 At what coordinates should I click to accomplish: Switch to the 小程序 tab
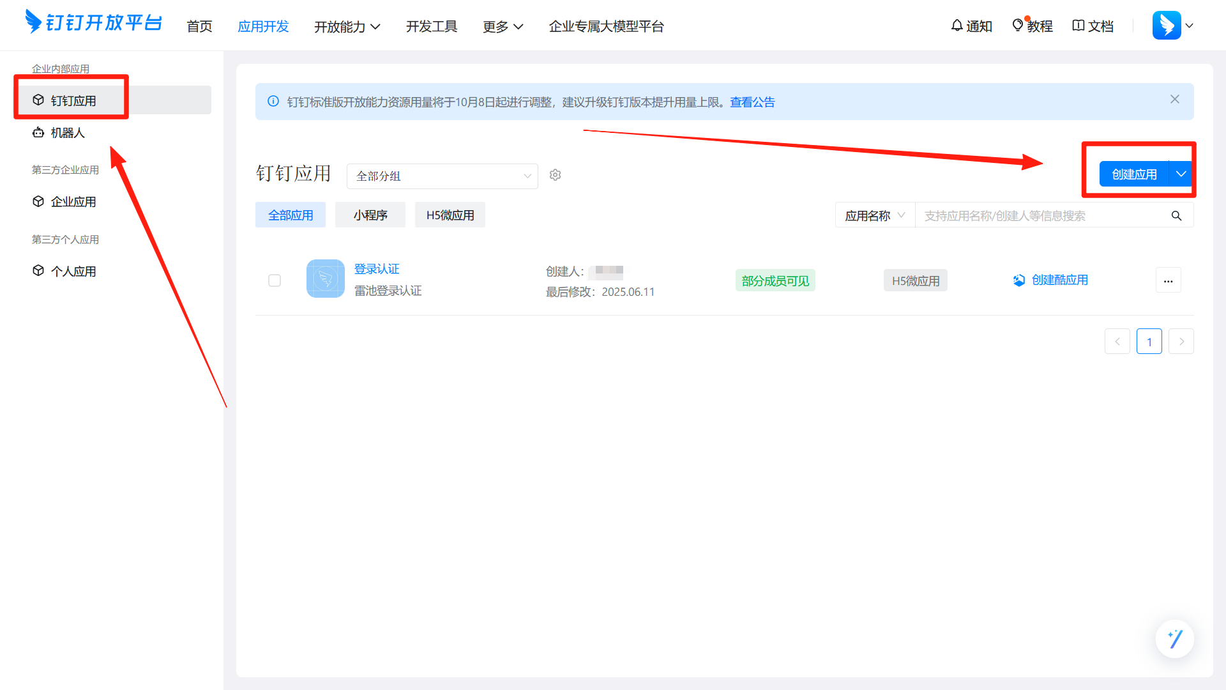(x=370, y=215)
